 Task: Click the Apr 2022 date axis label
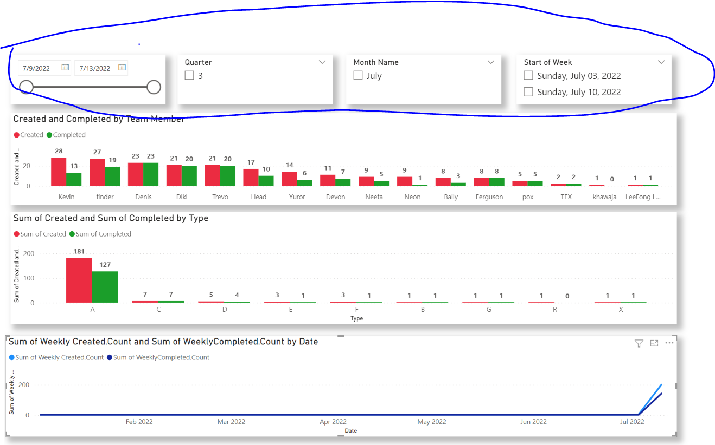tap(333, 422)
